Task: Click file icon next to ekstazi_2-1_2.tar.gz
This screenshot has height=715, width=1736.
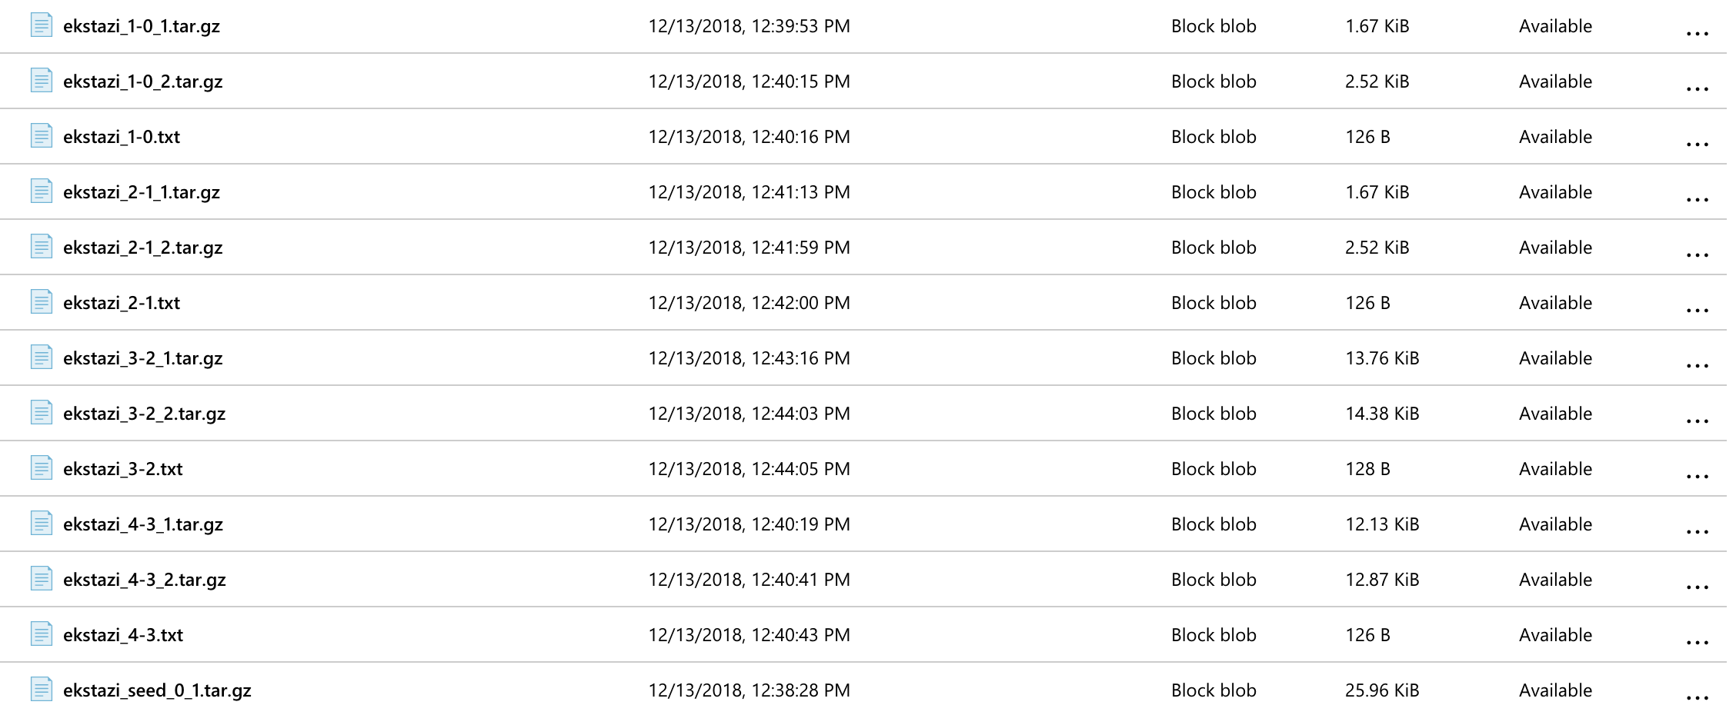Action: click(x=42, y=246)
